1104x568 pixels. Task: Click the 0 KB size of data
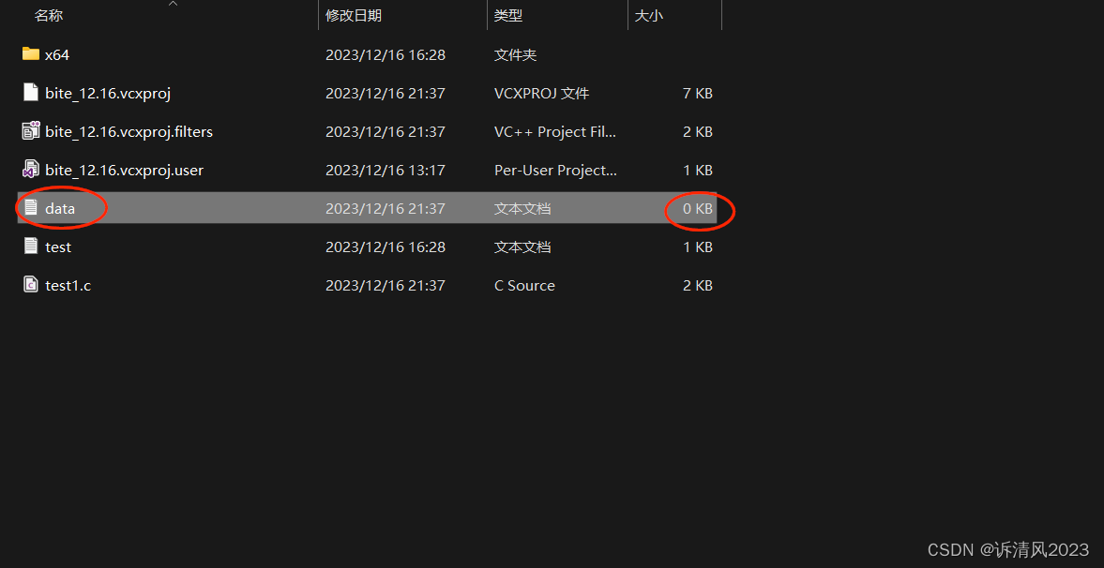pyautogui.click(x=698, y=208)
